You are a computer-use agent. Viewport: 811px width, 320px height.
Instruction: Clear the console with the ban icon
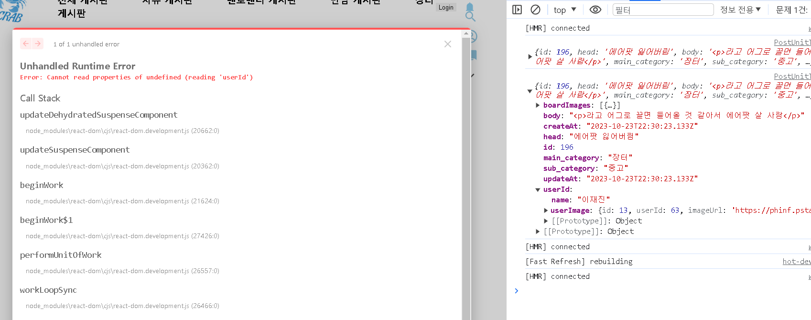(536, 10)
